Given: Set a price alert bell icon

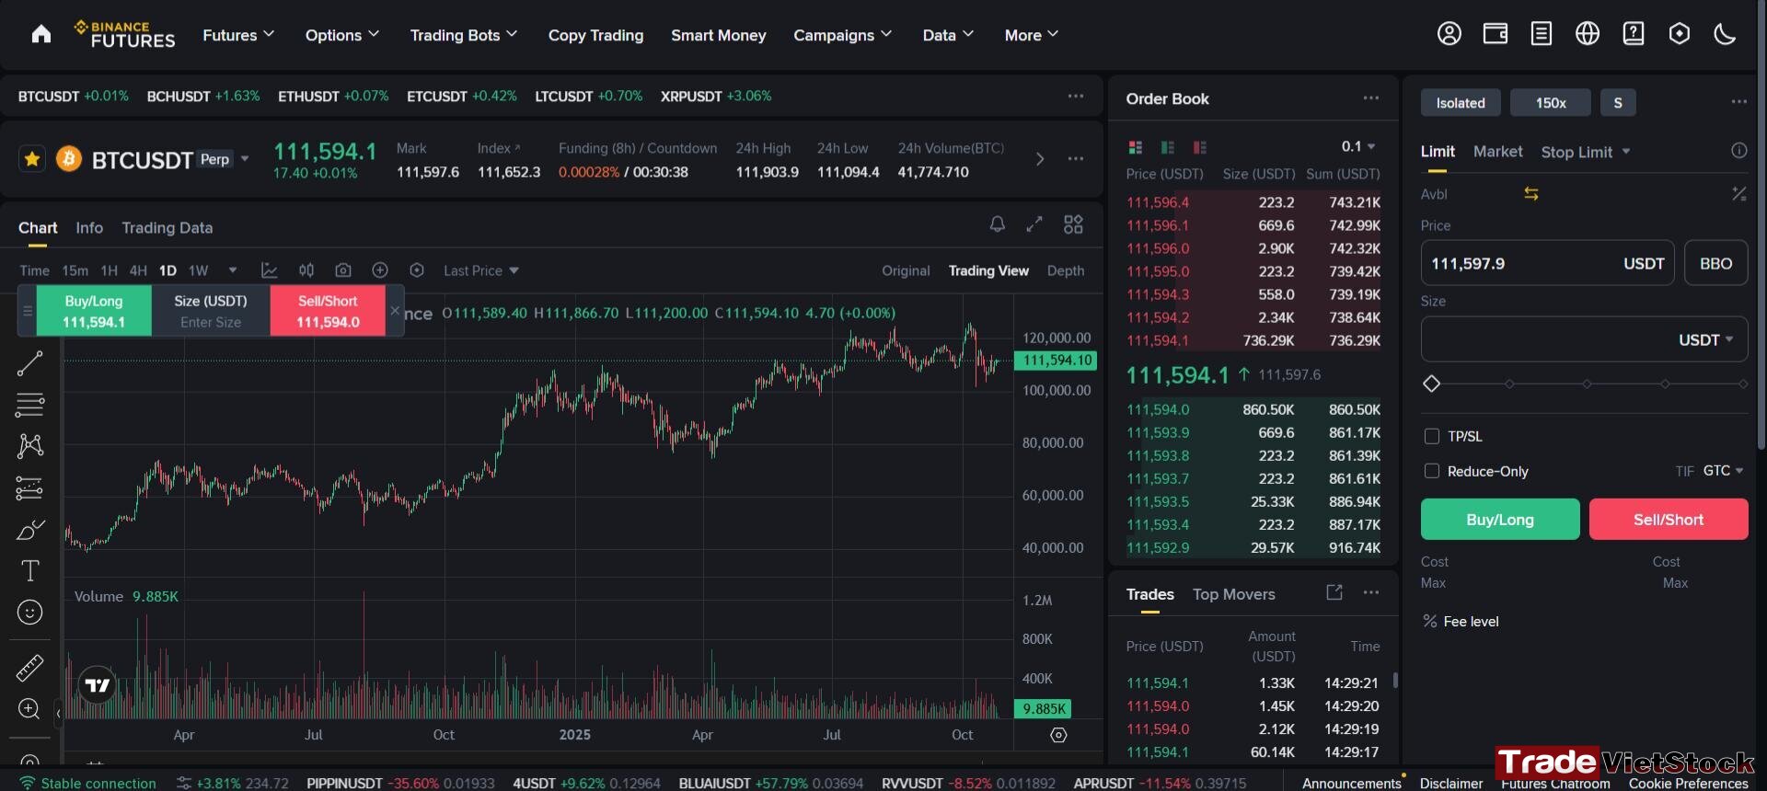Looking at the screenshot, I should [997, 224].
